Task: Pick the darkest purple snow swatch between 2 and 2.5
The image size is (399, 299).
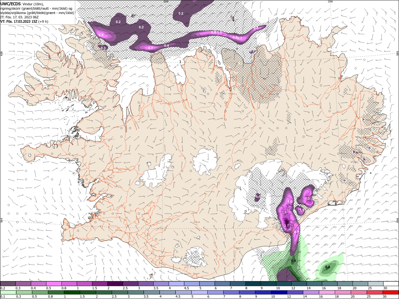Action: 115,284
